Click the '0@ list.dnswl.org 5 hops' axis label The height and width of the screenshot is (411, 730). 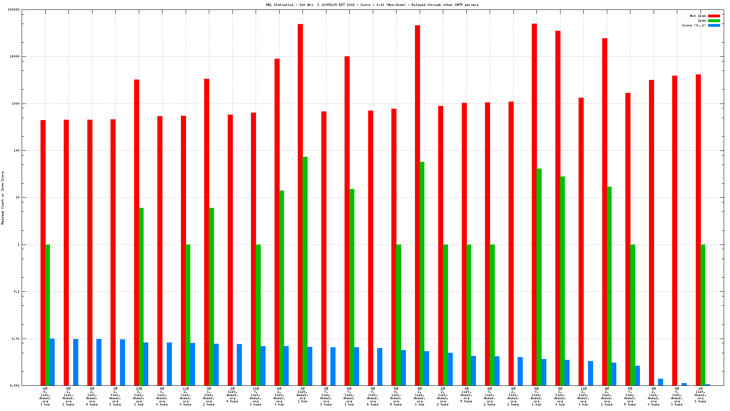466,395
